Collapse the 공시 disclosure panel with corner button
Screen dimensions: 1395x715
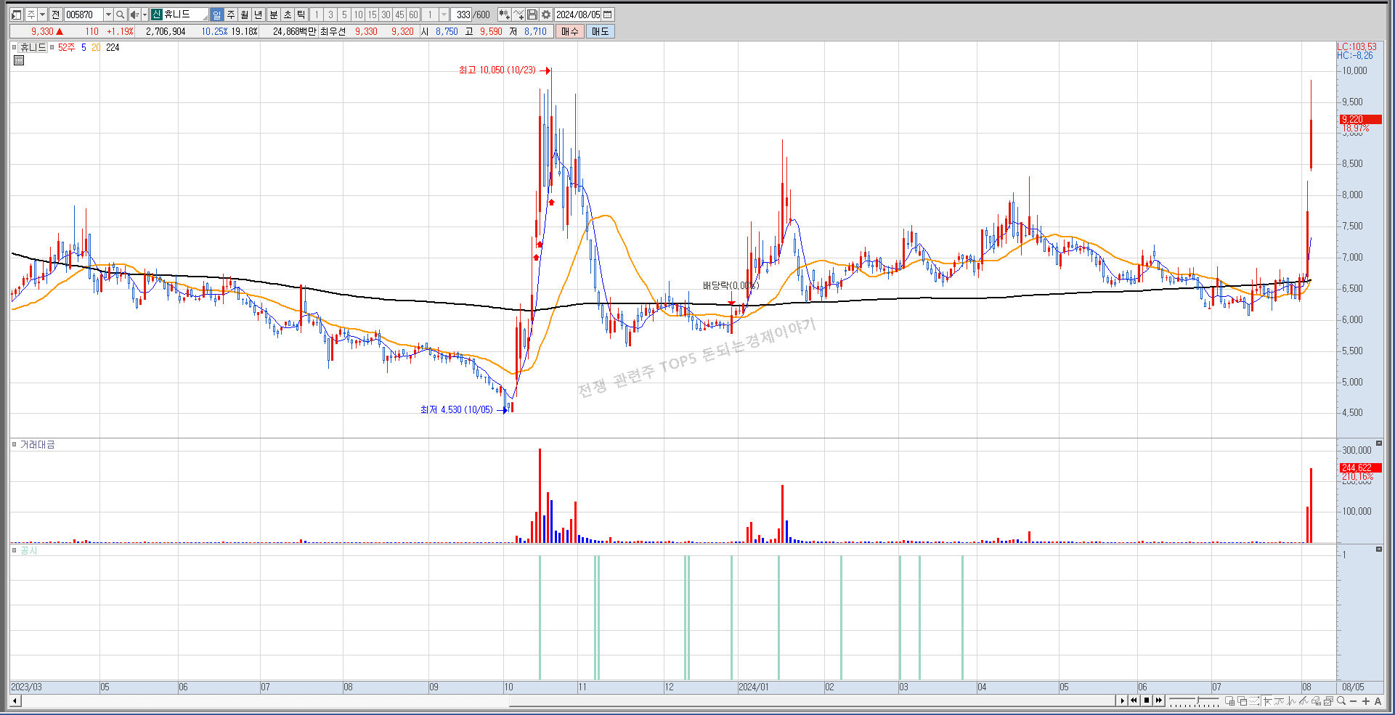(1379, 549)
